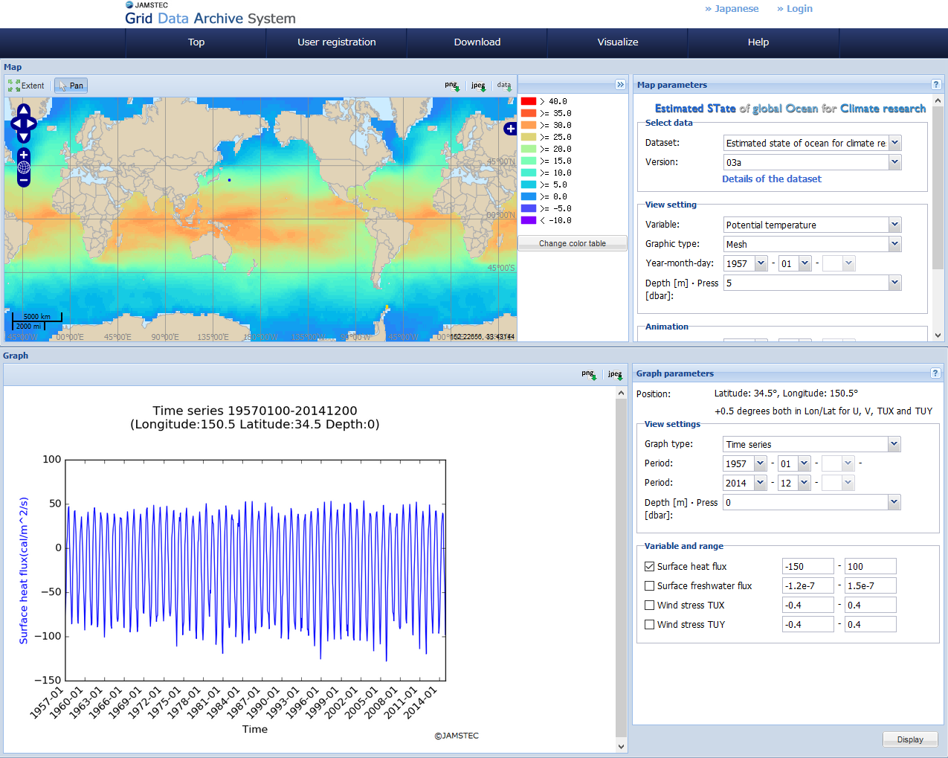948x758 pixels.
Task: Click the Change color table button
Action: (573, 243)
